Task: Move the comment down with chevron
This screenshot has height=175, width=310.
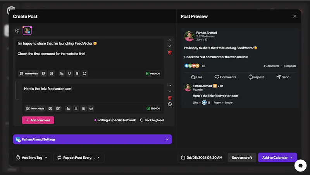Action: (x=170, y=91)
